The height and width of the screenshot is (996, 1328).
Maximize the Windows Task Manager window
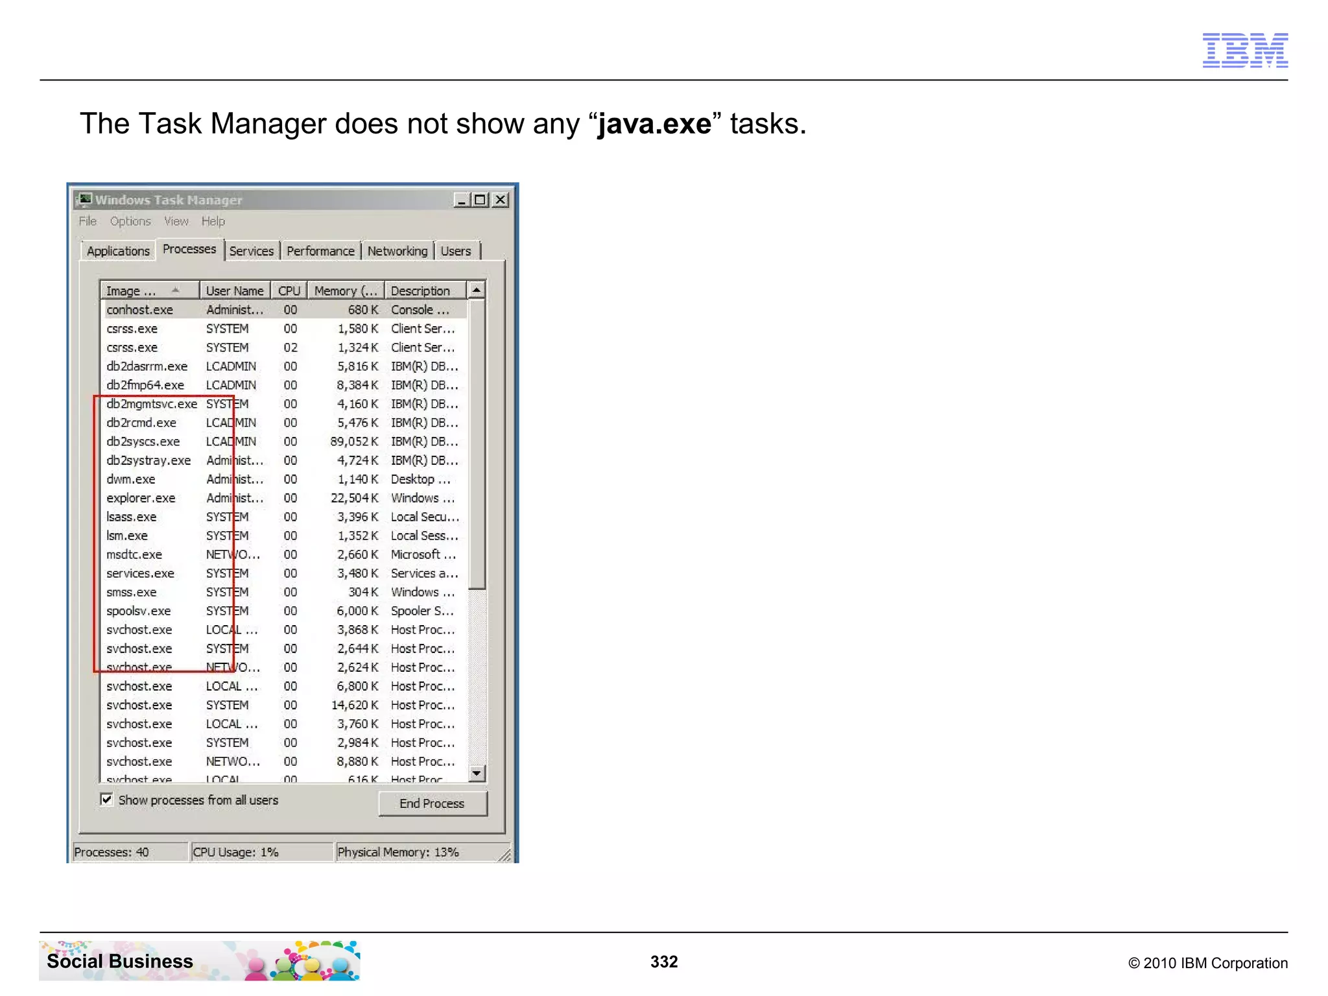480,200
